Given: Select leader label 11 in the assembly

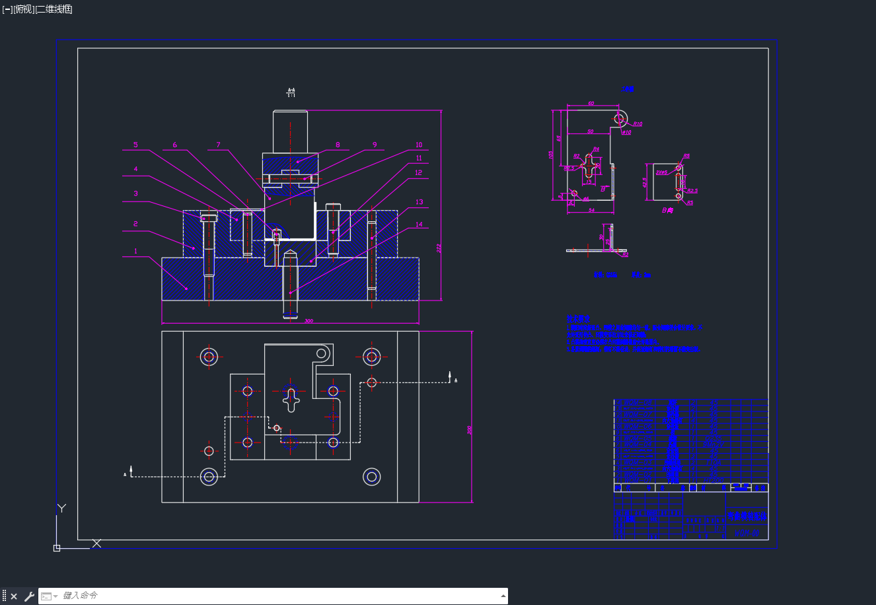Looking at the screenshot, I should [419, 159].
